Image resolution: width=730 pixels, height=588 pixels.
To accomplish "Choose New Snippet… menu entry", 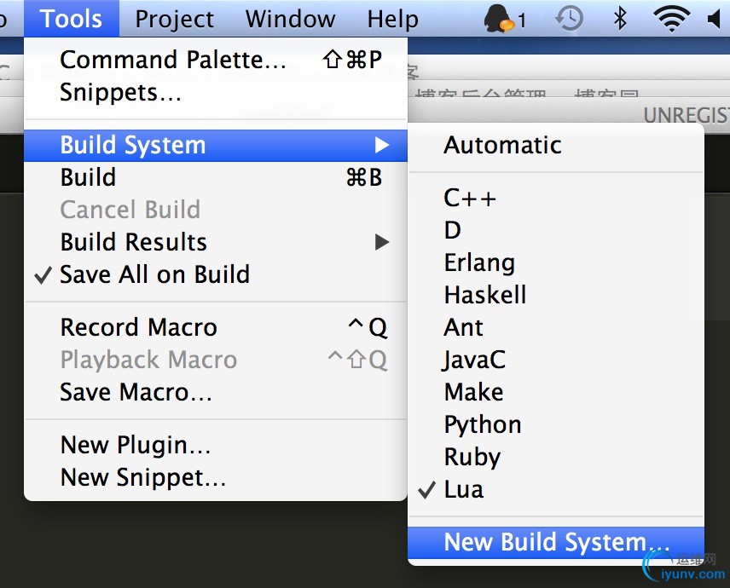I will coord(142,477).
